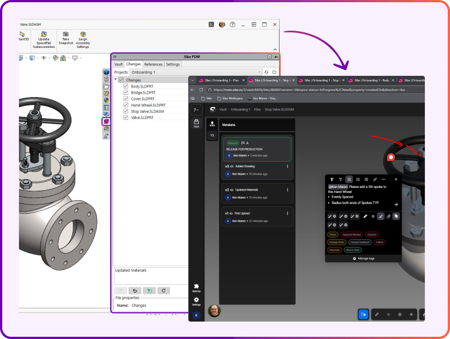Click Update SpeedPak Subassemblies in SolidWorks ribbon
Image resolution: width=450 pixels, height=339 pixels.
(43, 40)
